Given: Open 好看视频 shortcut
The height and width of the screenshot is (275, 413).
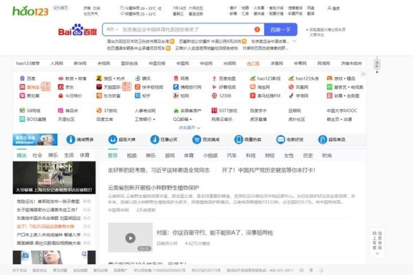Looking at the screenshot, I should click(224, 87).
